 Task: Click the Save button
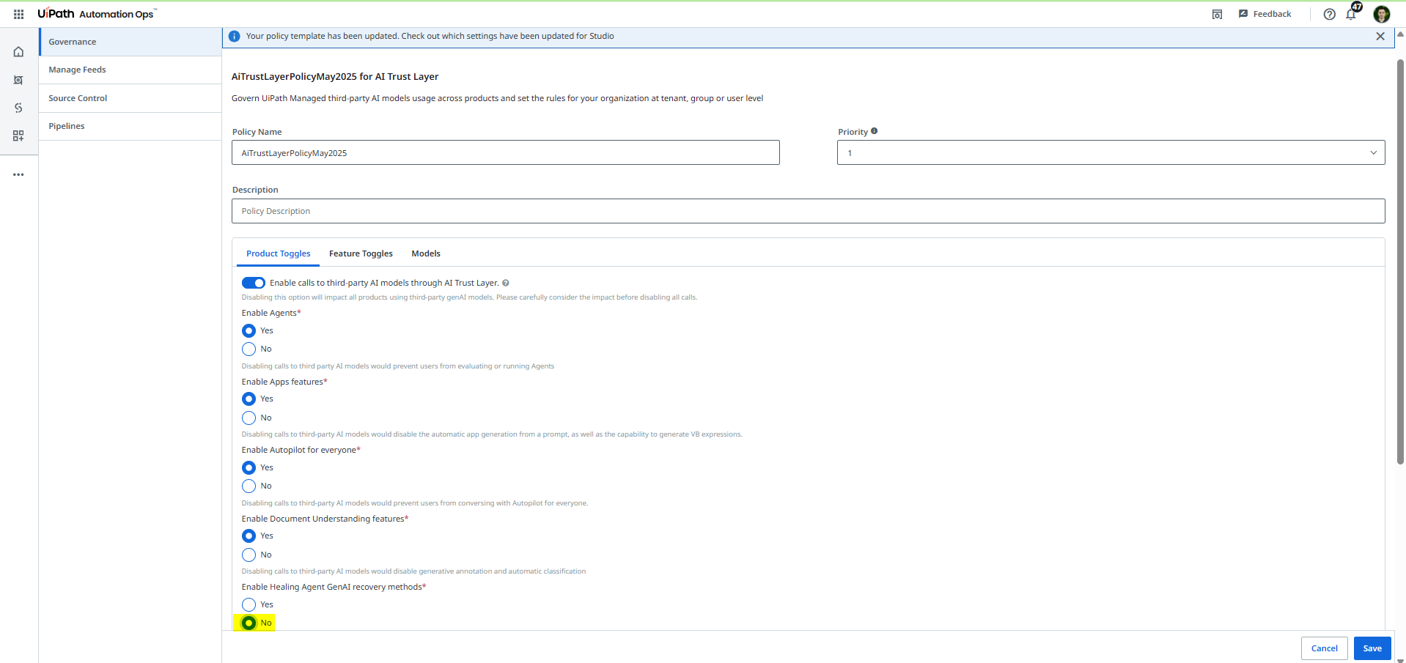pos(1372,648)
